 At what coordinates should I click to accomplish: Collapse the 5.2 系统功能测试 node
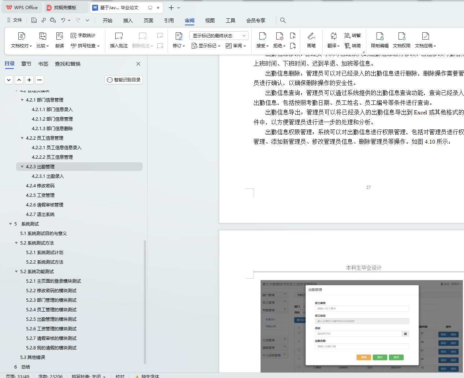(x=16, y=271)
